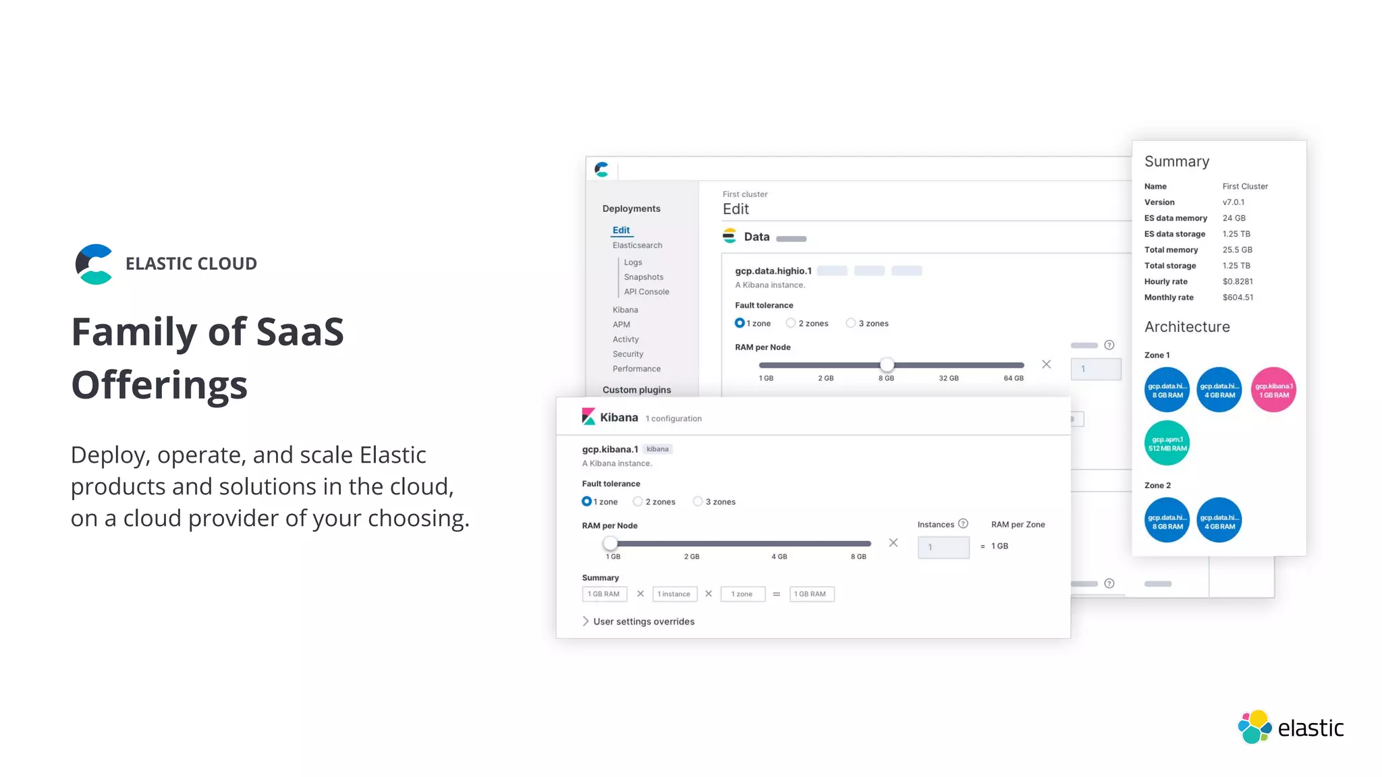Click the pink gcp.kibana.1 1 GB RAM node

(x=1274, y=390)
